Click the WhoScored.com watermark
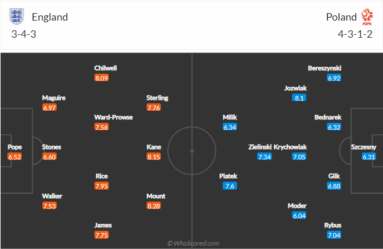 (193, 243)
